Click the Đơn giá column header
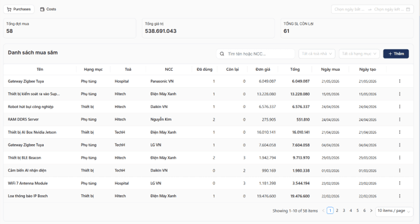This screenshot has width=420, height=224. coord(263,69)
